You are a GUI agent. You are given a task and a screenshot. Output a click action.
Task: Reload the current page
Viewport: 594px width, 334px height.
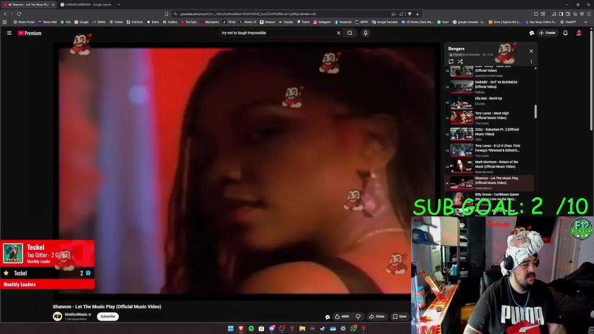pos(19,14)
